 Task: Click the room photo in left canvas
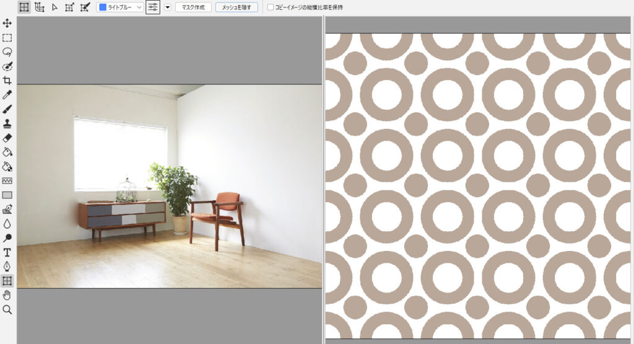pyautogui.click(x=170, y=186)
